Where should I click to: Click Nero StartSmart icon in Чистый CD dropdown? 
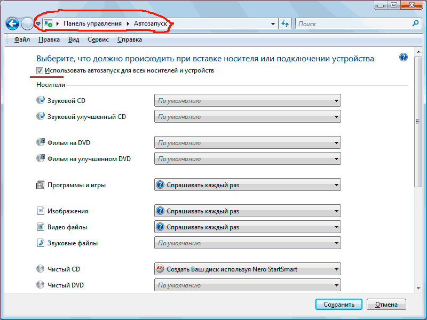(x=160, y=269)
